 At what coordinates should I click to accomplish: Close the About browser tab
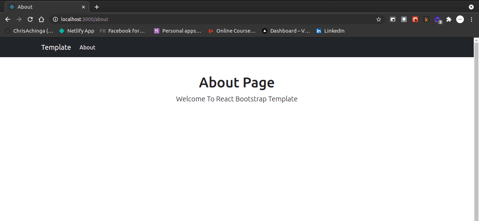pos(83,7)
